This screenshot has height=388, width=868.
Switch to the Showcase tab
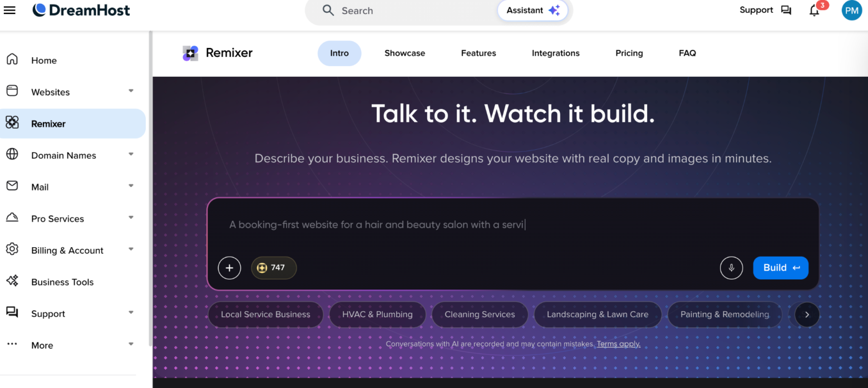click(x=405, y=53)
